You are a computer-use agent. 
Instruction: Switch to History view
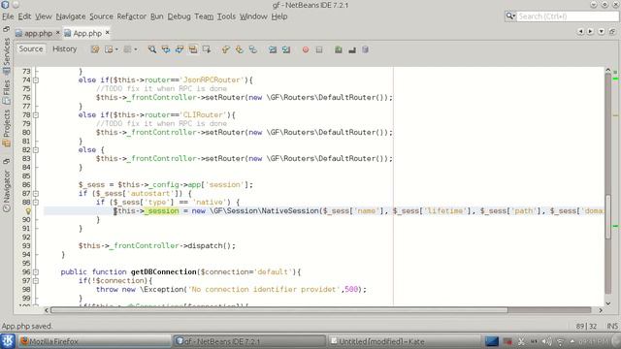click(65, 49)
